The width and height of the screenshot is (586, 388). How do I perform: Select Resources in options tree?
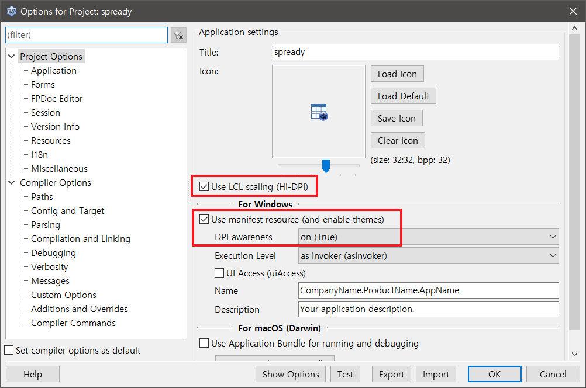click(51, 141)
